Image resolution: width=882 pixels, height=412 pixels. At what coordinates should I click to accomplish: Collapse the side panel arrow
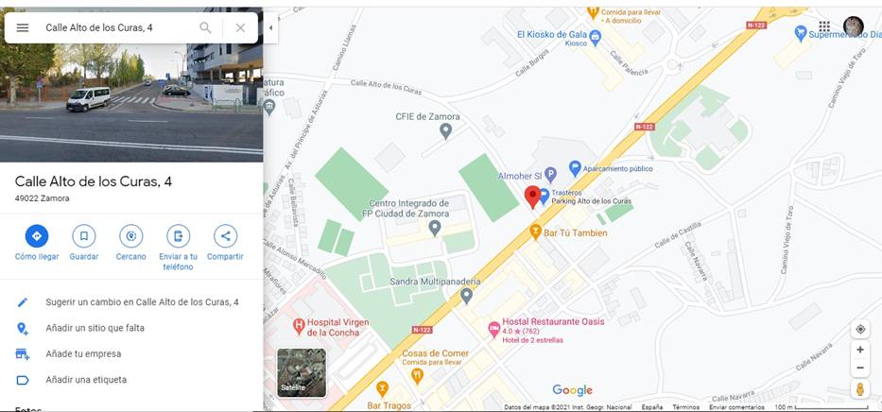pos(271,27)
